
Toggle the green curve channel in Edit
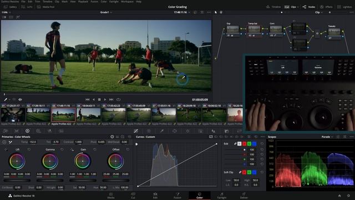(249, 144)
